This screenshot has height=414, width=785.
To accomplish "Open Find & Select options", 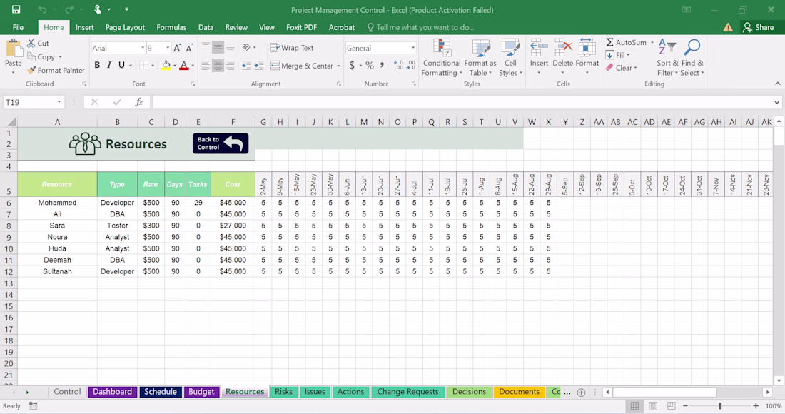I will pos(692,58).
